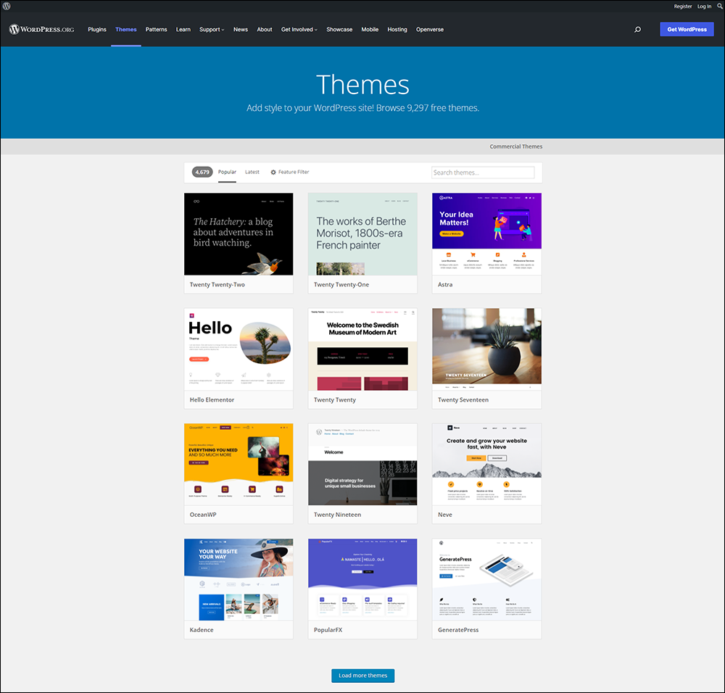Visit the About page
This screenshot has width=725, height=693.
(265, 29)
